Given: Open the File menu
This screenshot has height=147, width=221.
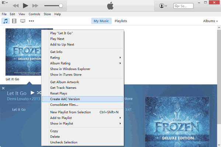Looking at the screenshot, I should click(4, 14).
